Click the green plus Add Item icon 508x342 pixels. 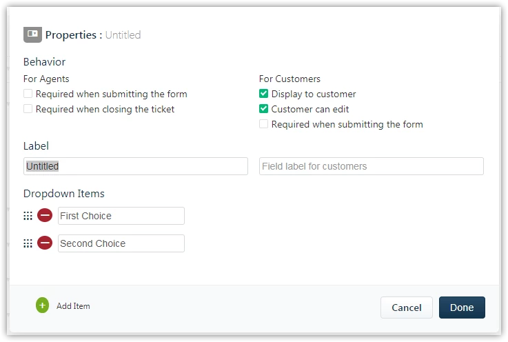(42, 305)
